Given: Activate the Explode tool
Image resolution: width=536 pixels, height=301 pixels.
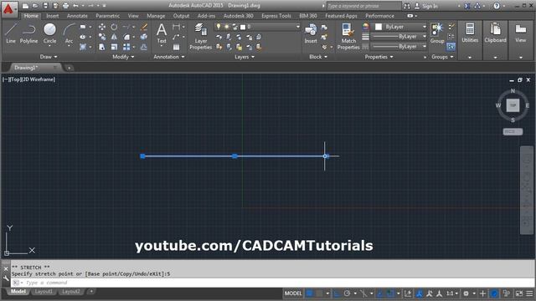Looking at the screenshot, I should [144, 37].
